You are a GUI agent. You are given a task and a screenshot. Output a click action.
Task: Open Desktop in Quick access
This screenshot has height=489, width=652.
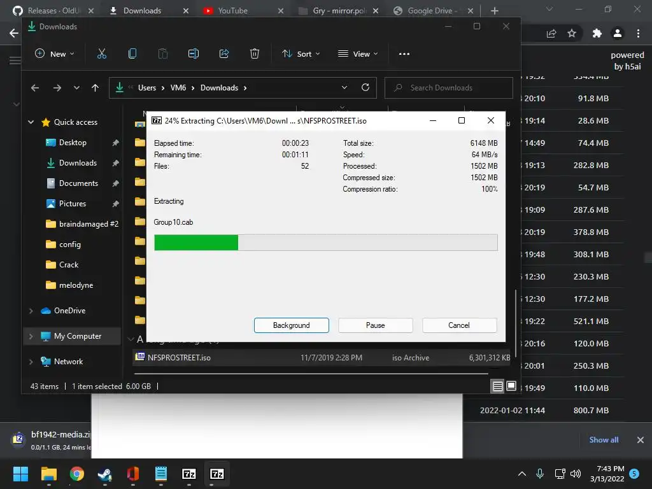tap(73, 143)
